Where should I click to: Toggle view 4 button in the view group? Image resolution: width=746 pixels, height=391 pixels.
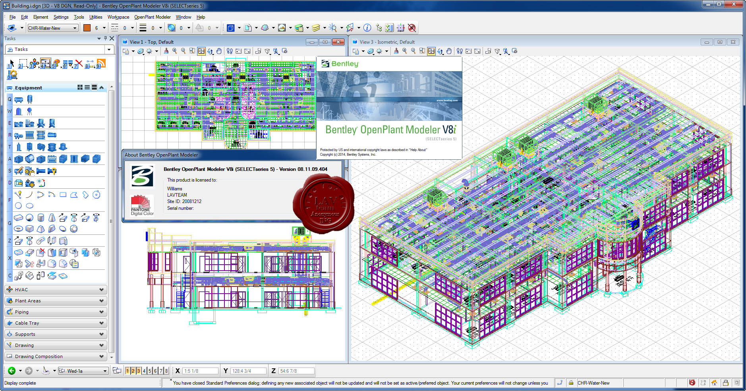(x=144, y=371)
